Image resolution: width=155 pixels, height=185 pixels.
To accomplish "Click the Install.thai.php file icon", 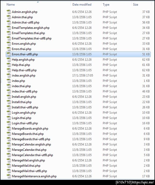I will point(9,102).
